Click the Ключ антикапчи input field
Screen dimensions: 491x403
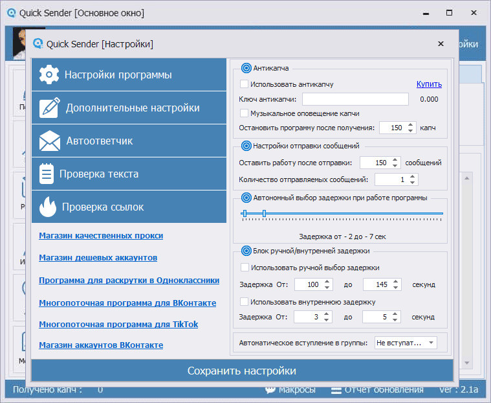355,99
